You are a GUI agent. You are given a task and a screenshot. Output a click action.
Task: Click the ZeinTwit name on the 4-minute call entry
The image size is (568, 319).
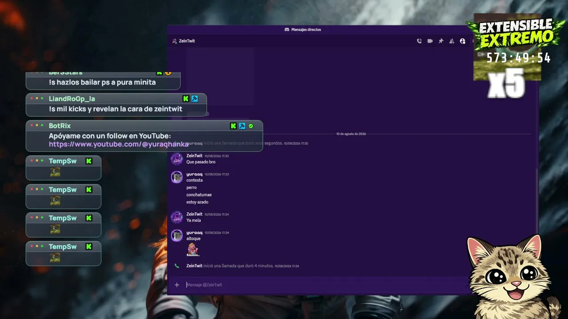coord(194,266)
